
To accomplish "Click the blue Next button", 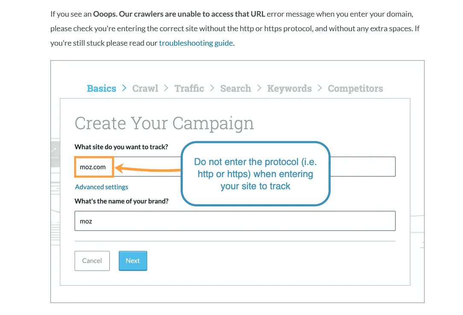I will (x=133, y=261).
